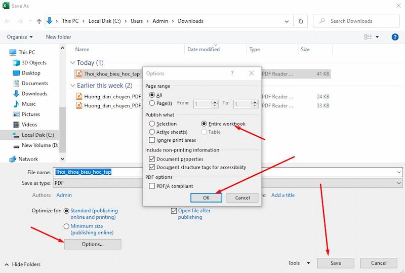Toggle Document properties checkbox
The width and height of the screenshot is (405, 273).
point(152,159)
